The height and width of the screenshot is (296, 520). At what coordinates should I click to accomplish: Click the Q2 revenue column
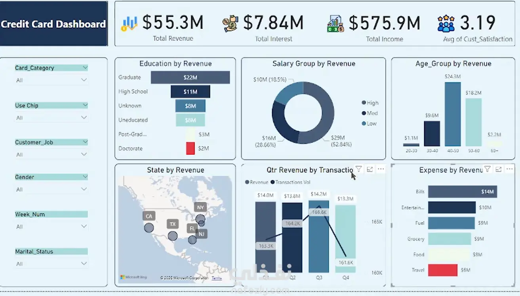pyautogui.click(x=292, y=237)
